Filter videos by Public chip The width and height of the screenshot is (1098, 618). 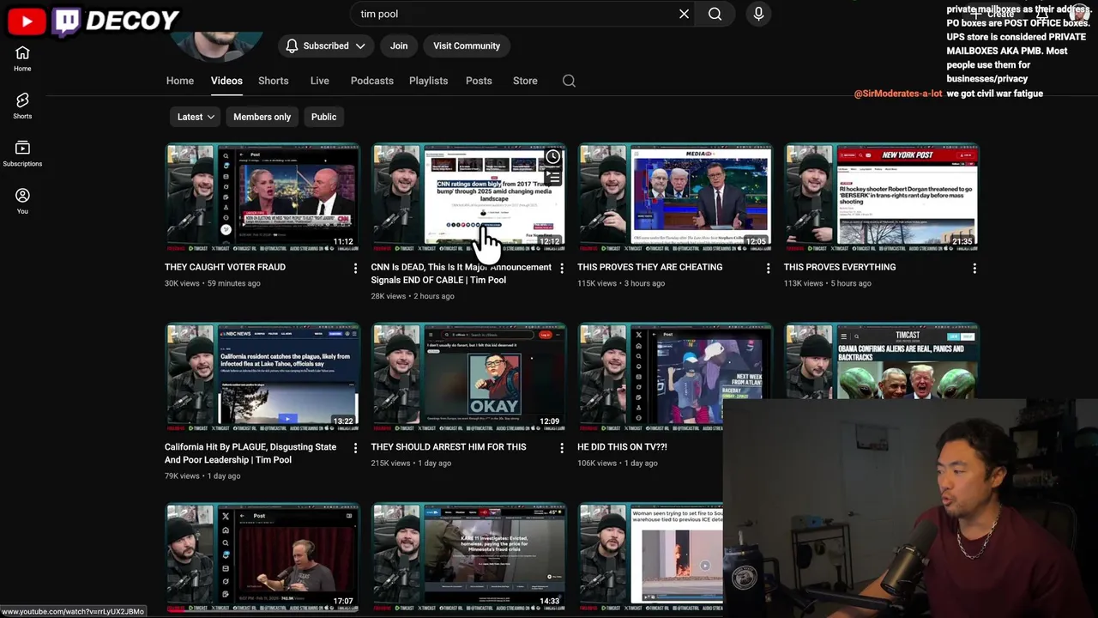(323, 117)
